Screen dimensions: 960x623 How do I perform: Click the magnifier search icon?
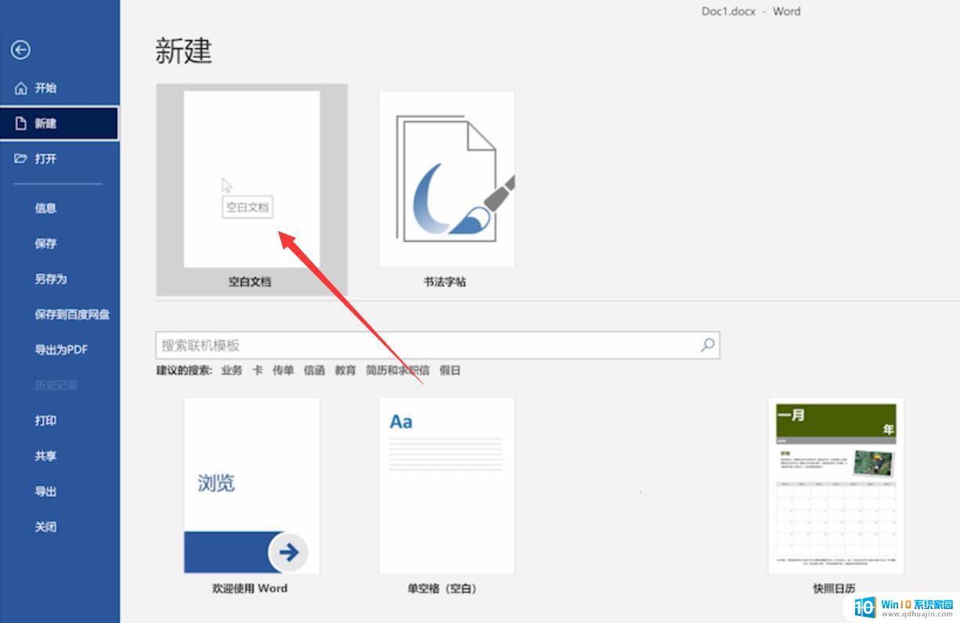point(708,345)
